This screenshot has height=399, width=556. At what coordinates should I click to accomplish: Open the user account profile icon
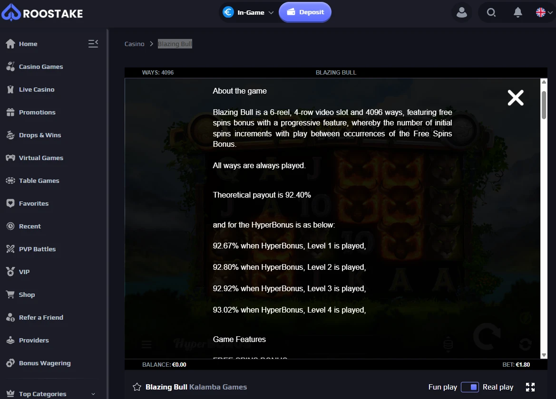tap(461, 13)
